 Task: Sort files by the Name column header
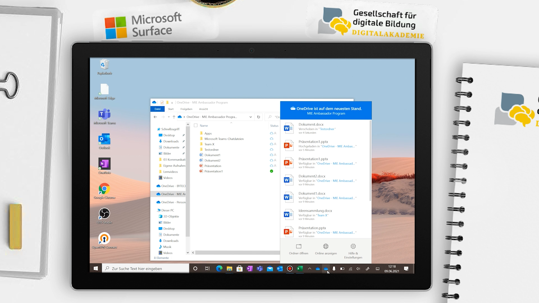click(204, 126)
